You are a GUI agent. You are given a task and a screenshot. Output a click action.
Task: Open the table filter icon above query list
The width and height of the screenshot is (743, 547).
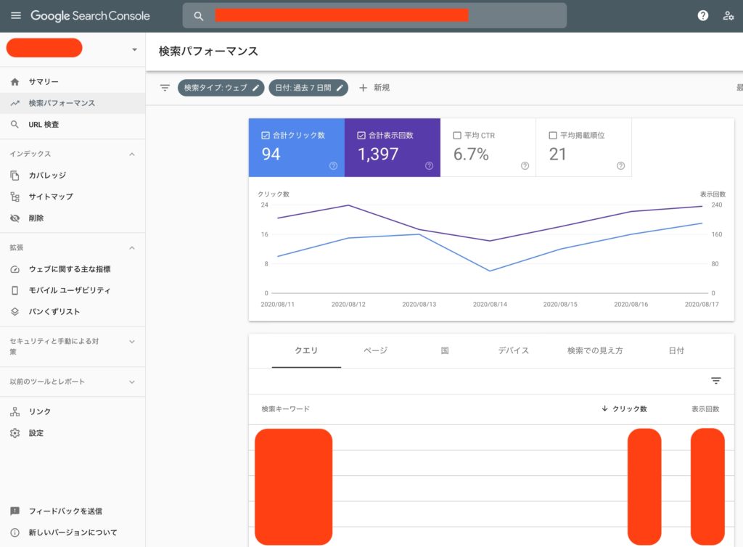click(x=716, y=381)
